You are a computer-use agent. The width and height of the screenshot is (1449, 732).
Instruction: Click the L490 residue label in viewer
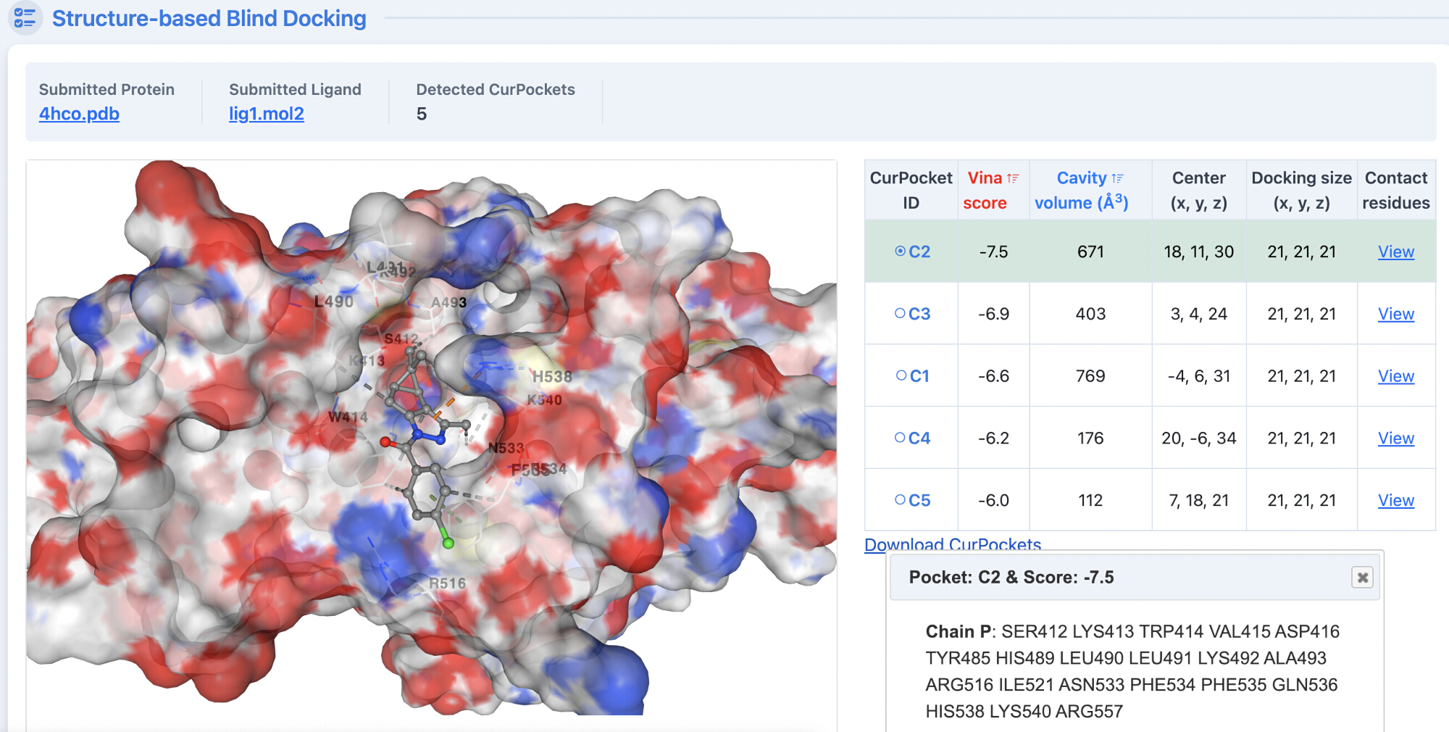click(334, 301)
